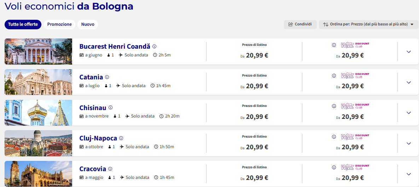Open the Ordina per Prezzo dropdown
419x187 pixels.
click(368, 25)
